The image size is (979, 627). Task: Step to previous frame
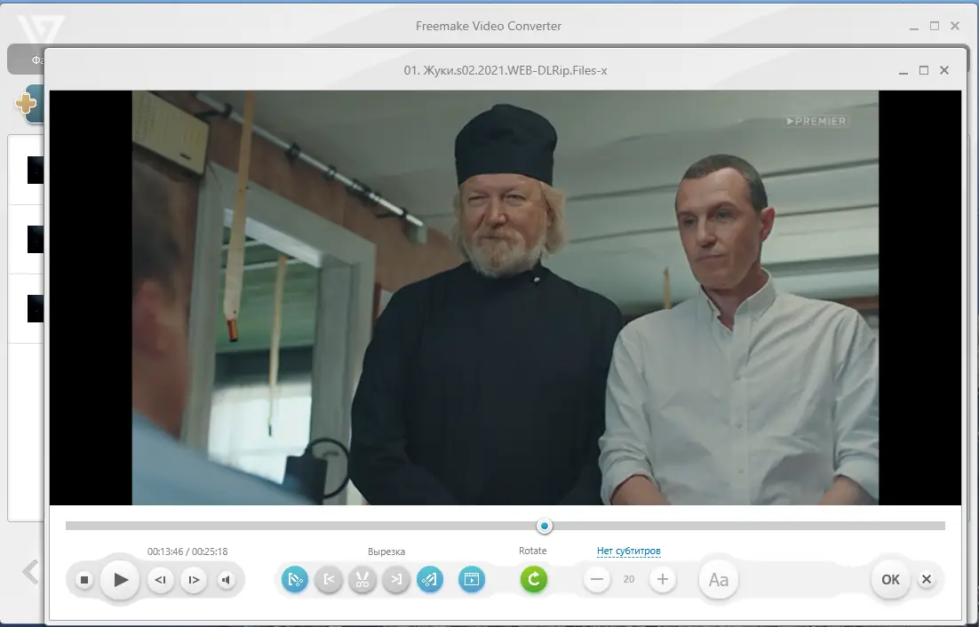pyautogui.click(x=161, y=580)
